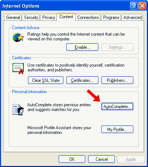Open AutoComplete settings
Viewport: 148px width, 167px height.
pos(117,106)
